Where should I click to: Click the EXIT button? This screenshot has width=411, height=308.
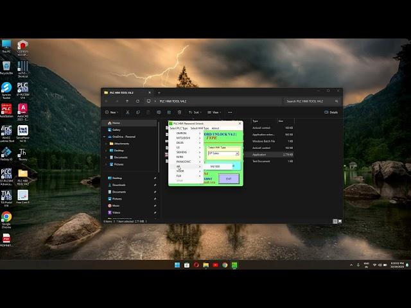229,179
